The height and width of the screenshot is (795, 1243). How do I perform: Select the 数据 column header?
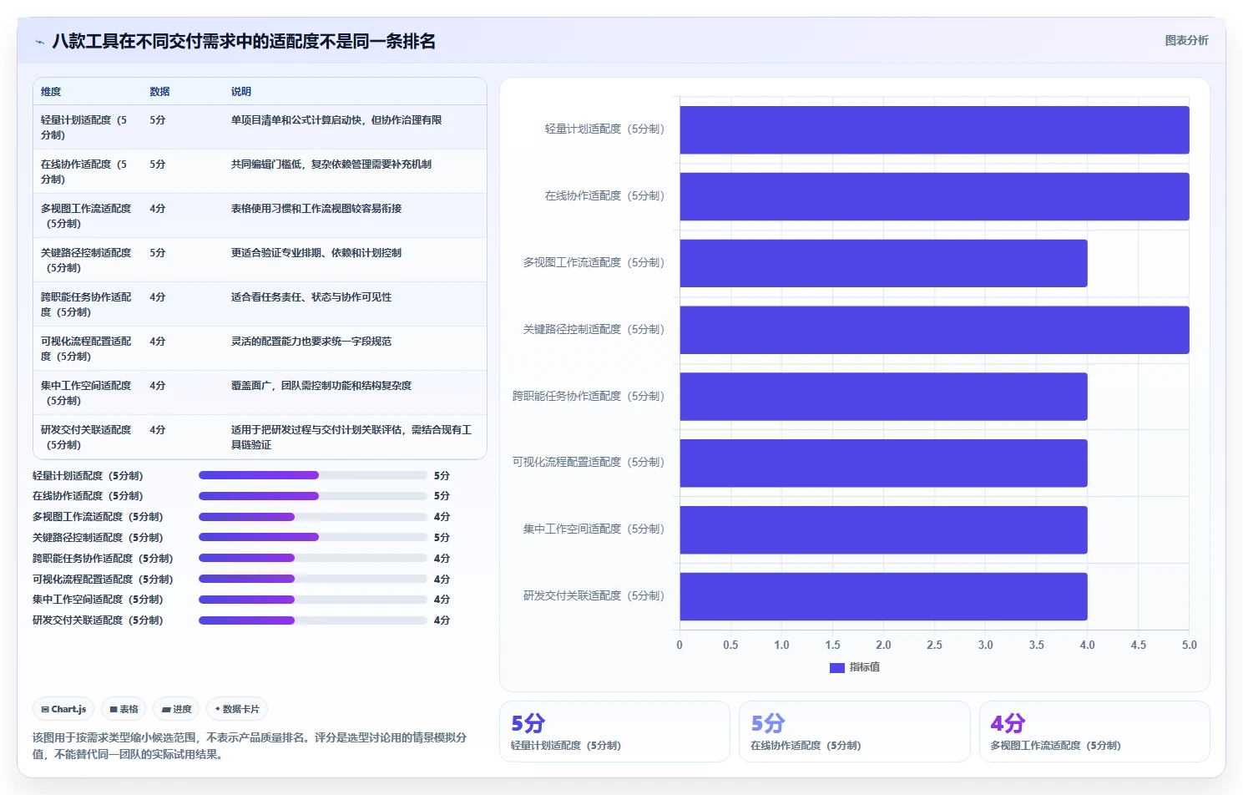tap(159, 92)
